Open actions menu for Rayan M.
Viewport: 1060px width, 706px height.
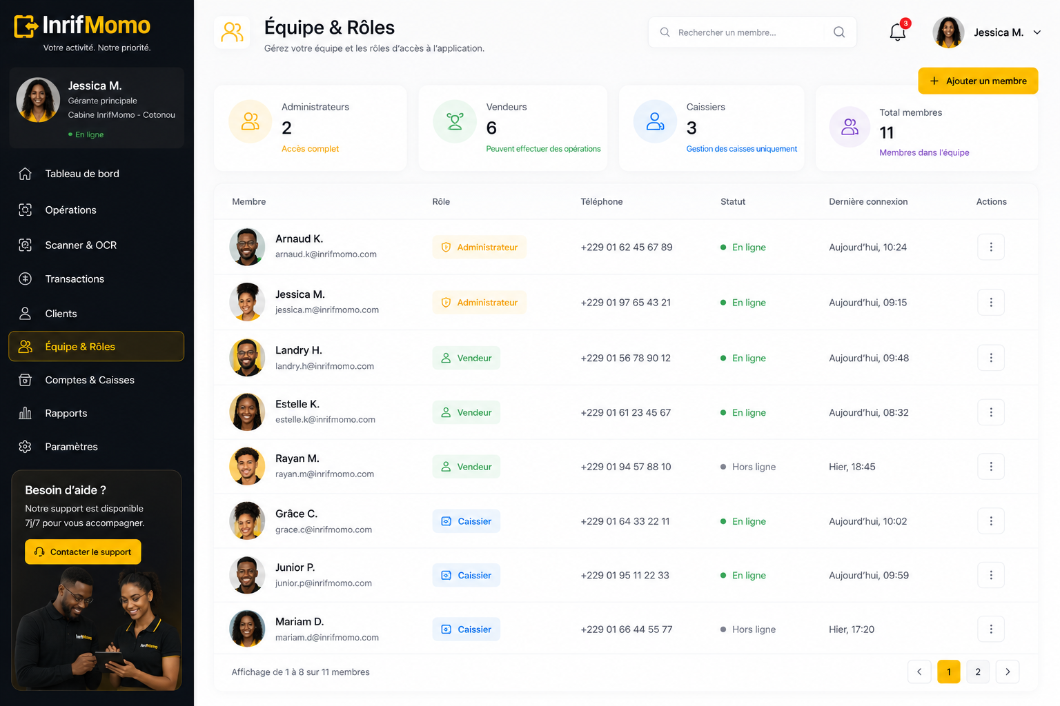[991, 467]
